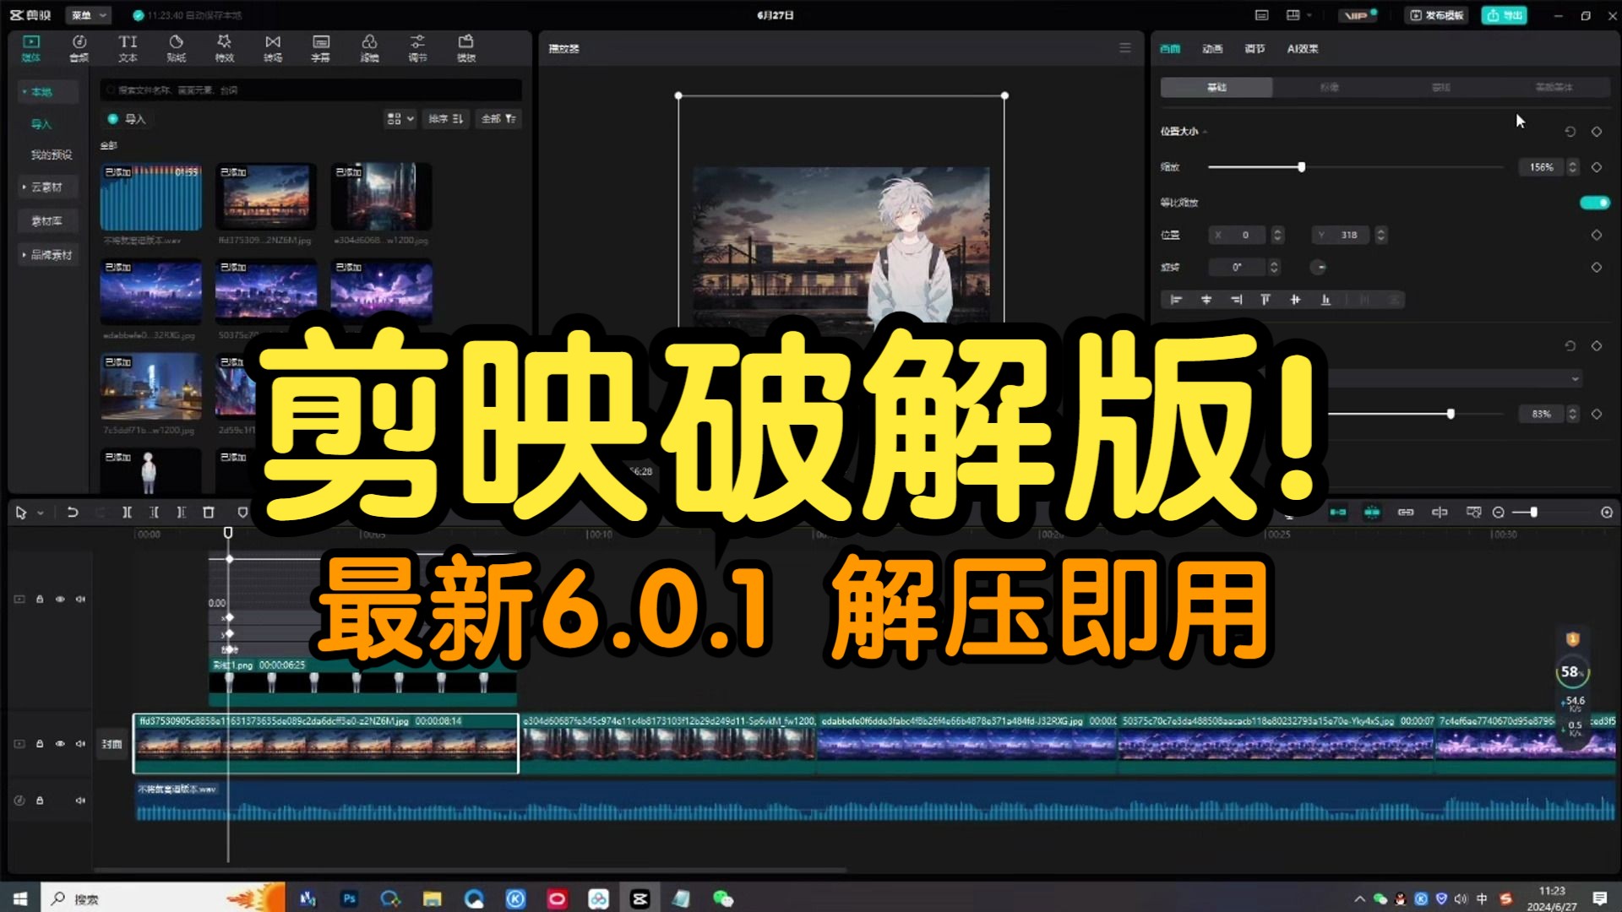Click the media search input field

click(311, 90)
